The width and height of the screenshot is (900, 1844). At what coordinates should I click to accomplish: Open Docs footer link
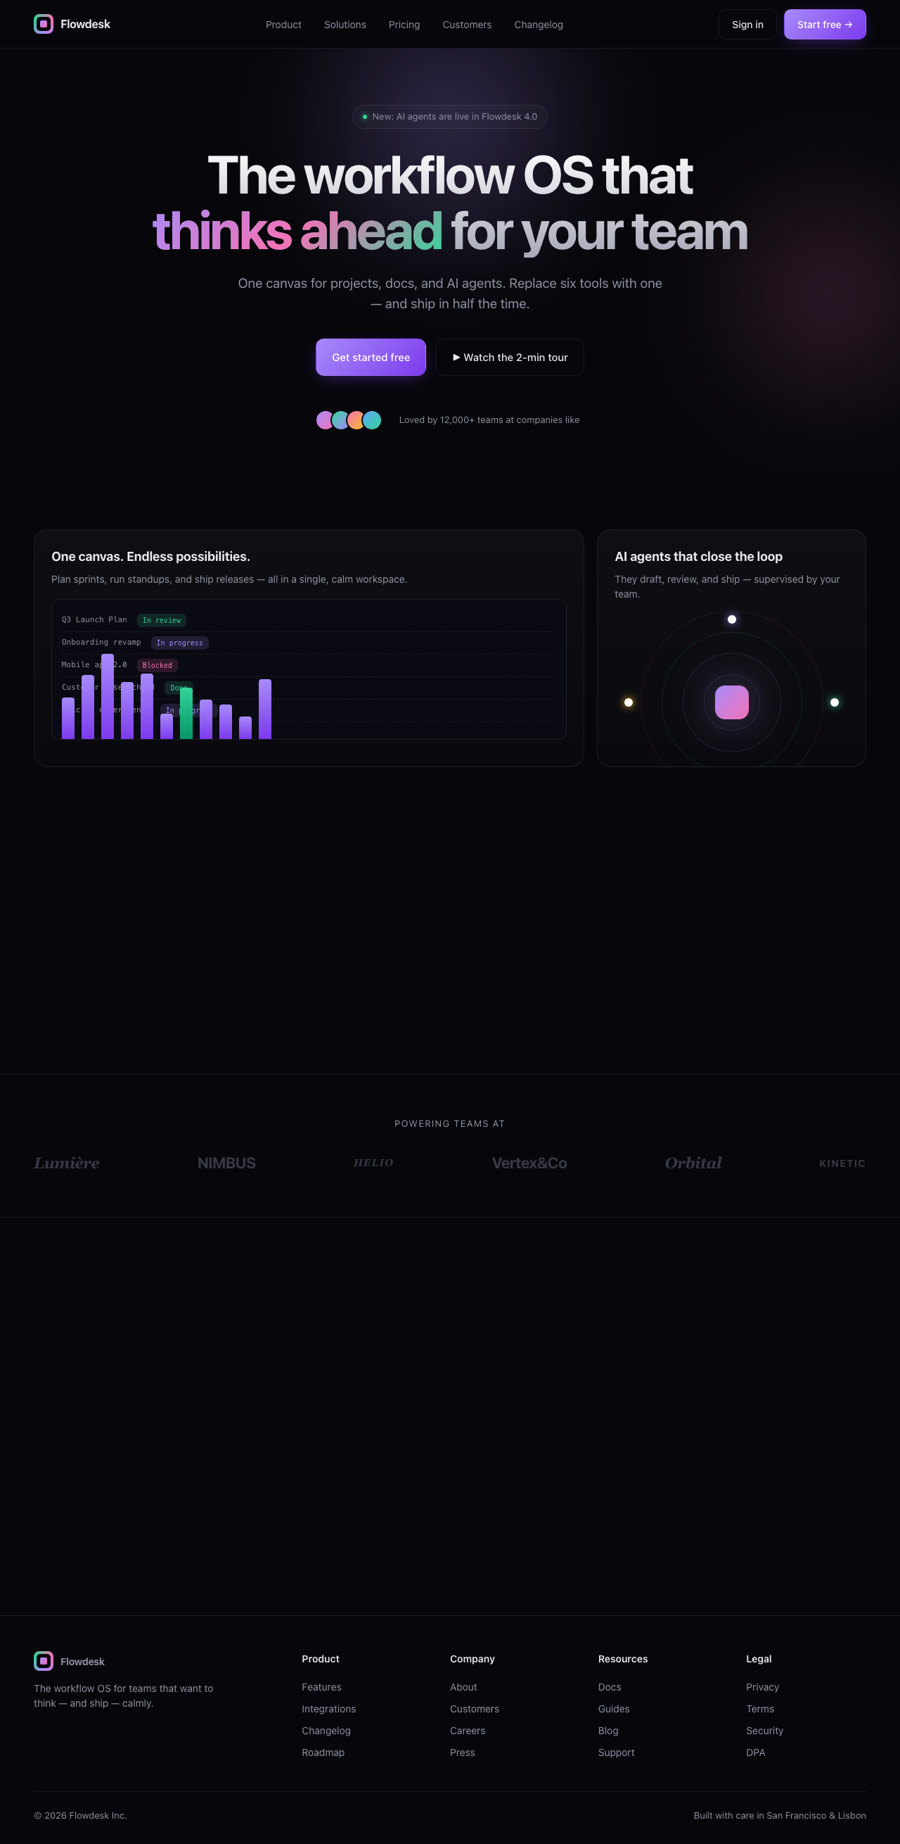[610, 1687]
